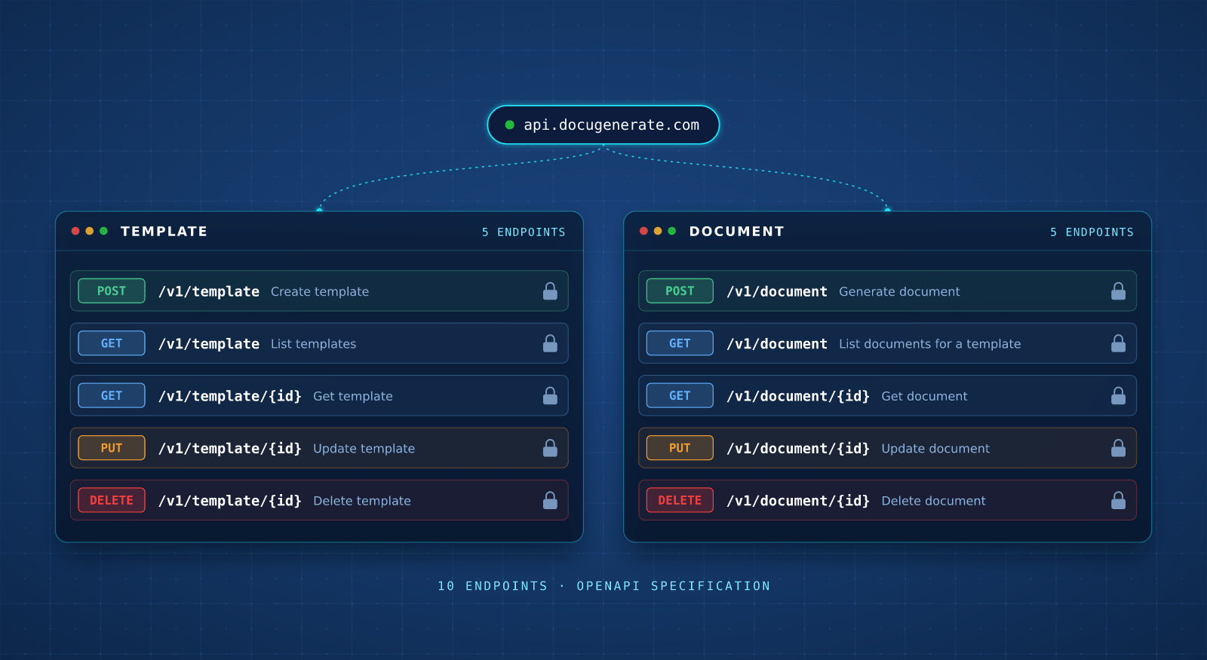Click the GET badge on List templates row
The height and width of the screenshot is (660, 1207).
[x=112, y=343]
